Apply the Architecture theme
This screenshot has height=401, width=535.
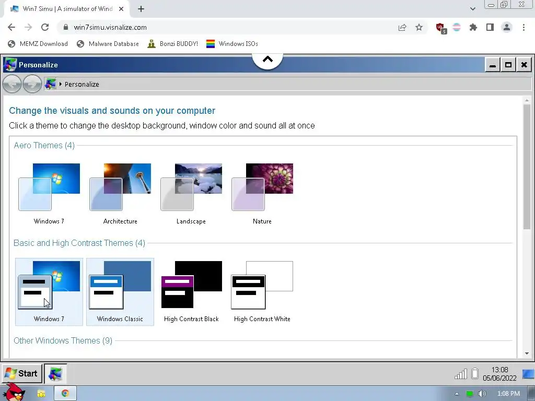click(120, 187)
